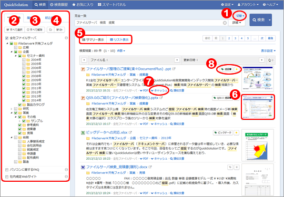Open the 表示設定 dropdown
This screenshot has width=284, height=197.
click(268, 51)
